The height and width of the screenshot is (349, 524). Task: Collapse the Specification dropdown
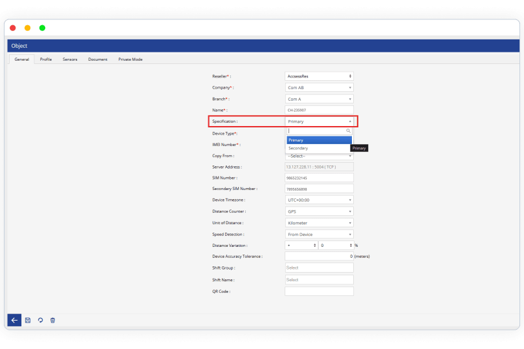coord(319,122)
